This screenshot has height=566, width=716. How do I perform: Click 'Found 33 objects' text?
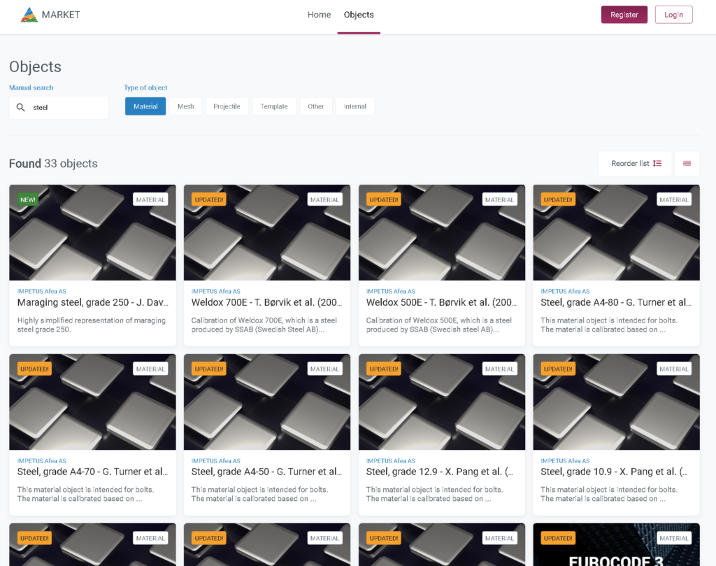53,164
